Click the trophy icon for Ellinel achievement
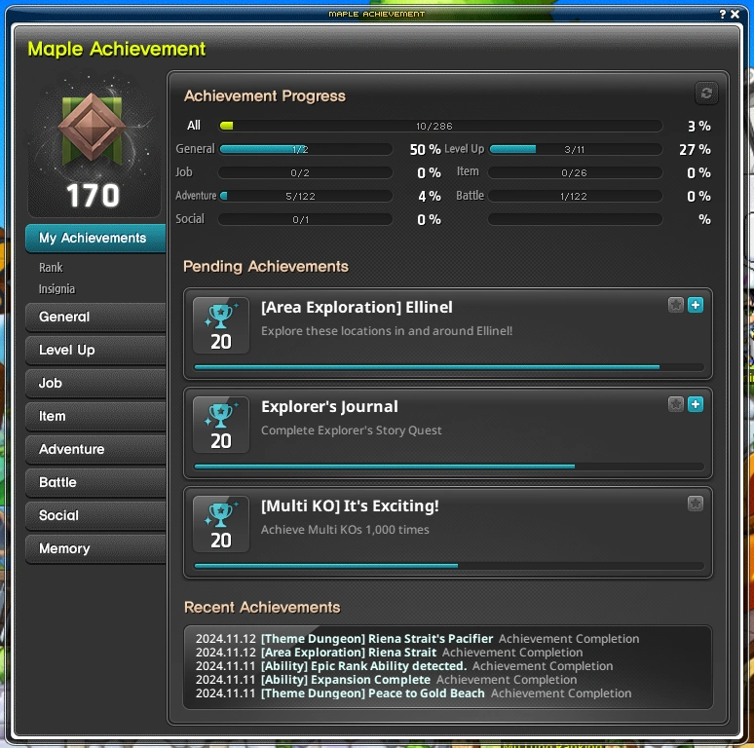Viewport: 754px width, 748px height. point(221,325)
